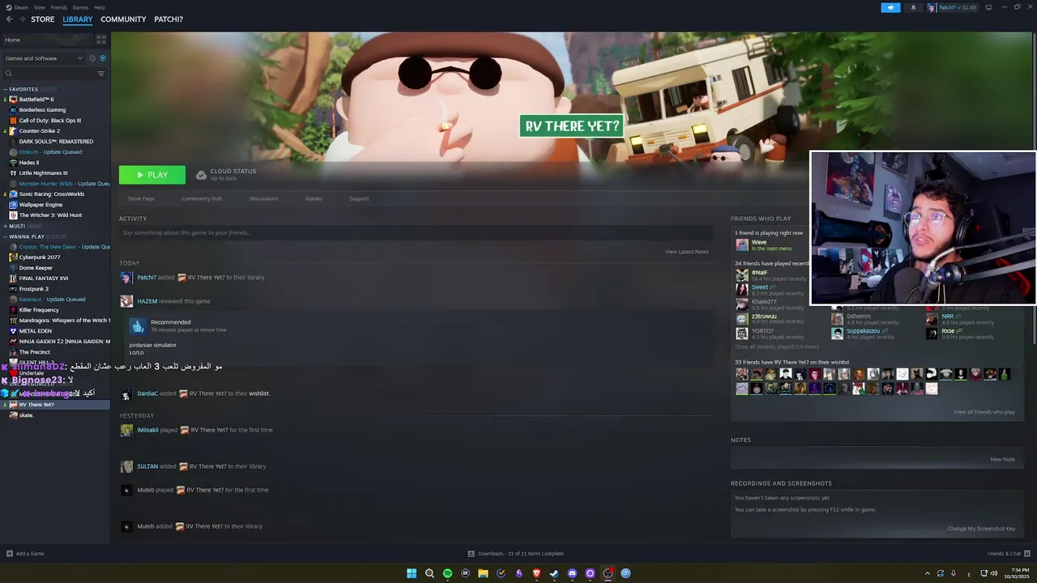The image size is (1037, 583).
Task: Switch to the COMMUNITY tab
Action: coord(123,19)
